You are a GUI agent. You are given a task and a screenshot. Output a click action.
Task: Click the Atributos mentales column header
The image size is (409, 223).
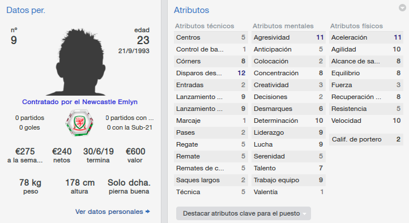pos(283,26)
